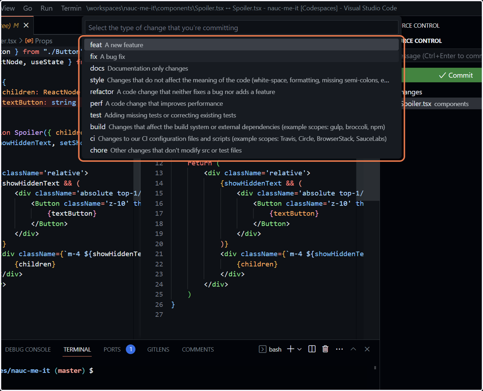
Task: Open Spoiler.tsx in the changes list
Action: pos(442,104)
